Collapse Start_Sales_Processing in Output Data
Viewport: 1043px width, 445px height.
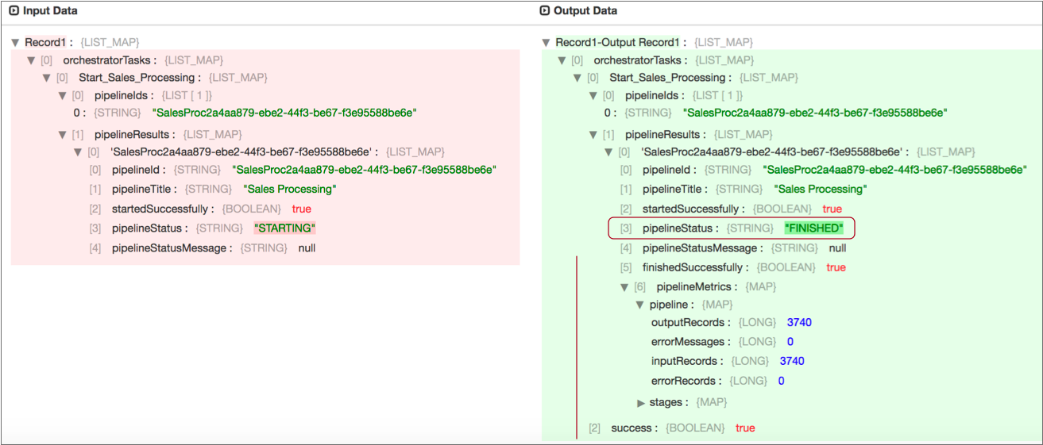578,78
